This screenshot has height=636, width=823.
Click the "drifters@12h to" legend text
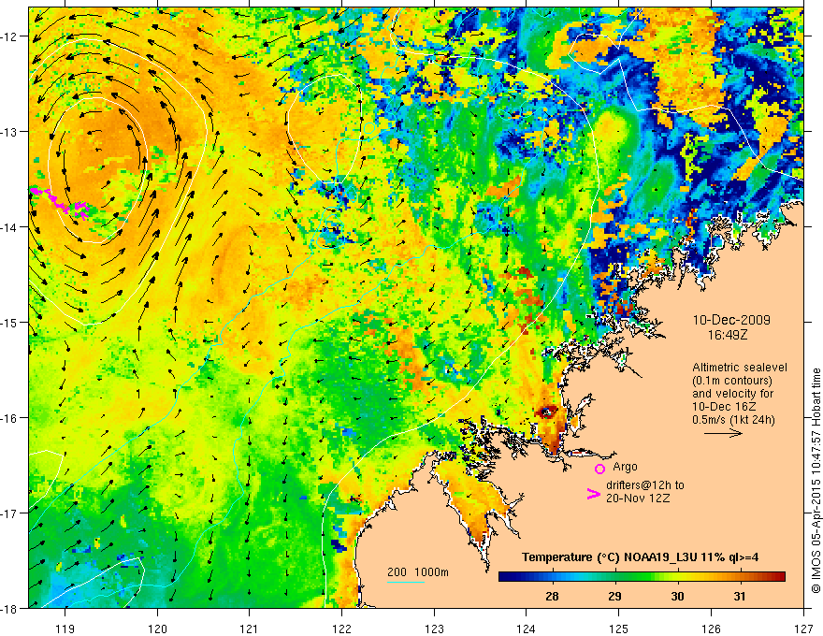point(645,485)
